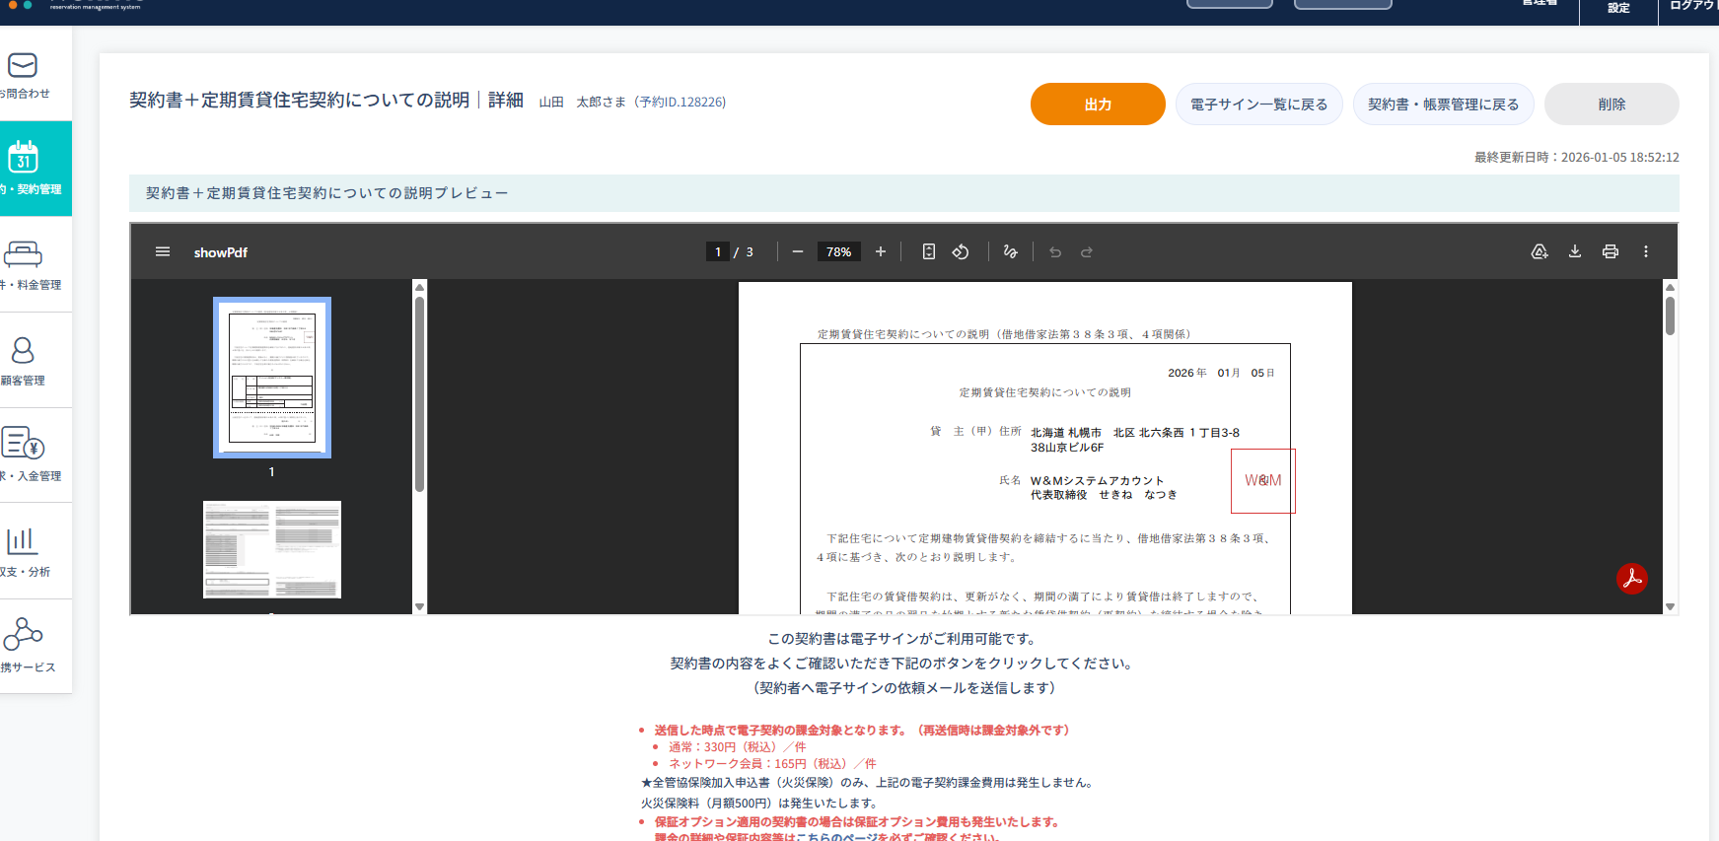Return via 契約書・帳票管理に戻る button
The width and height of the screenshot is (1719, 841).
(1443, 104)
